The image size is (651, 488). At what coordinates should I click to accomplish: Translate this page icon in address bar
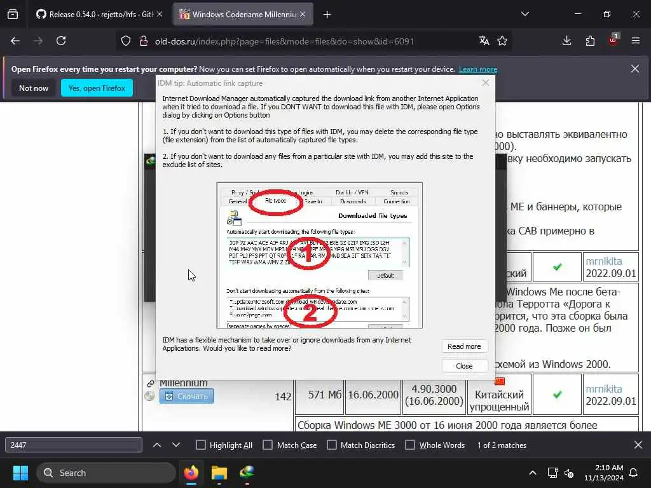[484, 41]
